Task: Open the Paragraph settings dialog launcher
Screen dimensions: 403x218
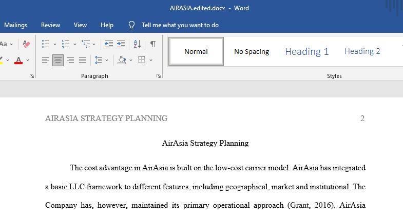Action: click(x=159, y=76)
